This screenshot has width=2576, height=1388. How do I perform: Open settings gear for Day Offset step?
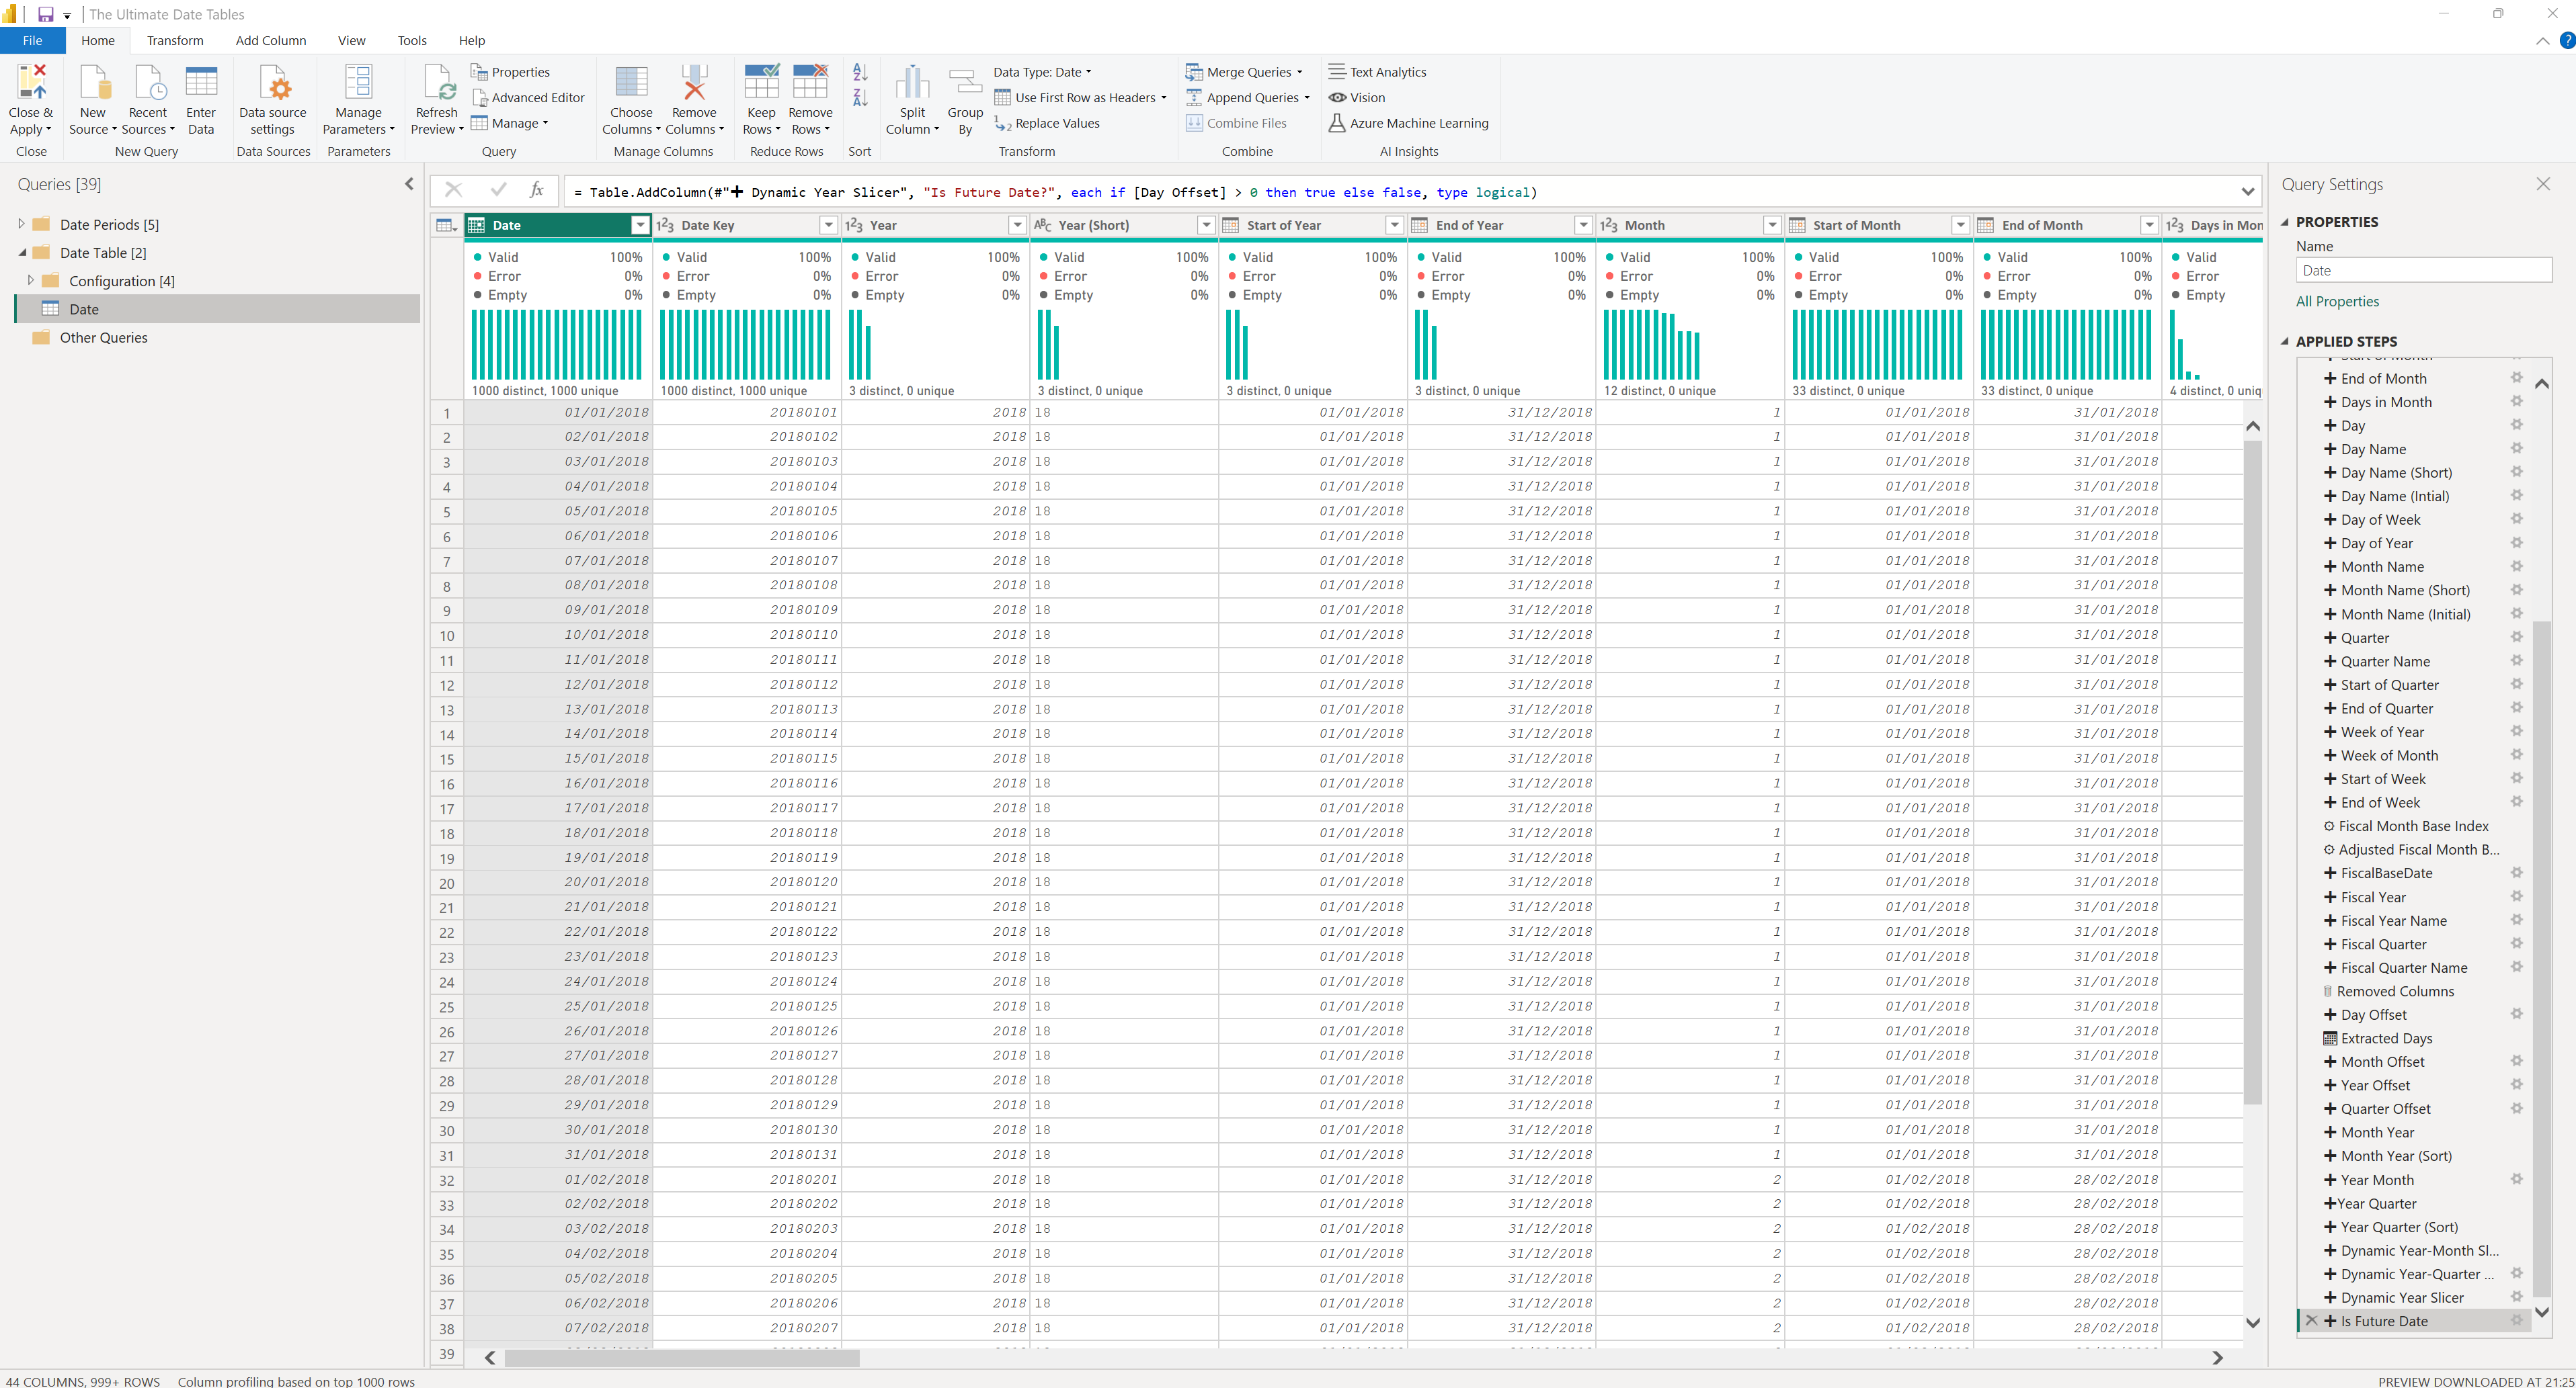(x=2516, y=1014)
